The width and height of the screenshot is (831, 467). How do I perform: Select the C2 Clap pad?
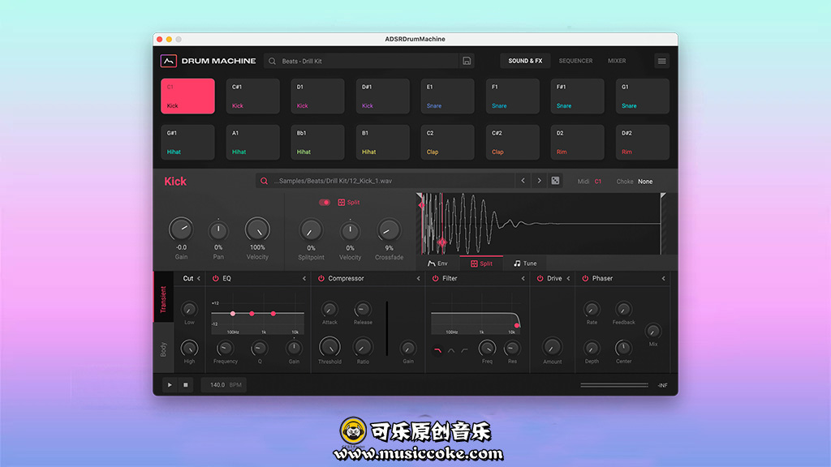pos(447,142)
